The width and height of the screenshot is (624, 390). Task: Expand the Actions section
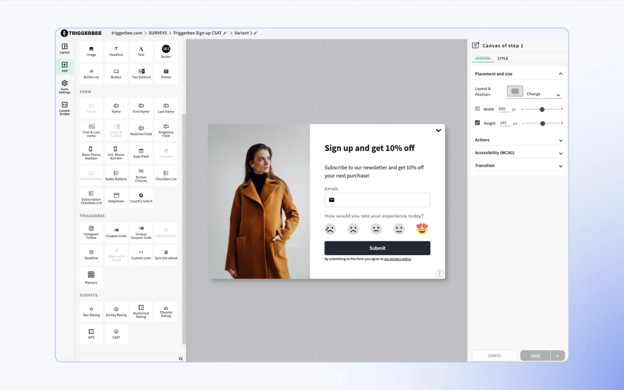point(518,140)
